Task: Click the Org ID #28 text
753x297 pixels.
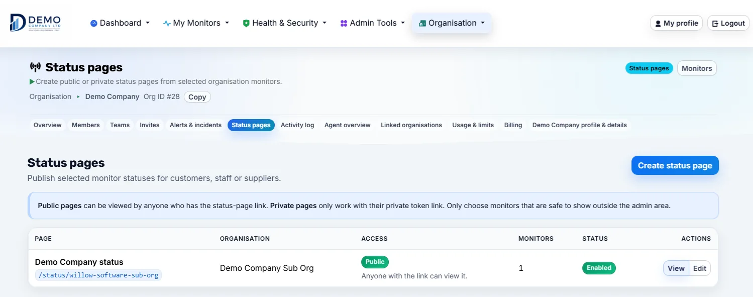Action: pos(162,96)
